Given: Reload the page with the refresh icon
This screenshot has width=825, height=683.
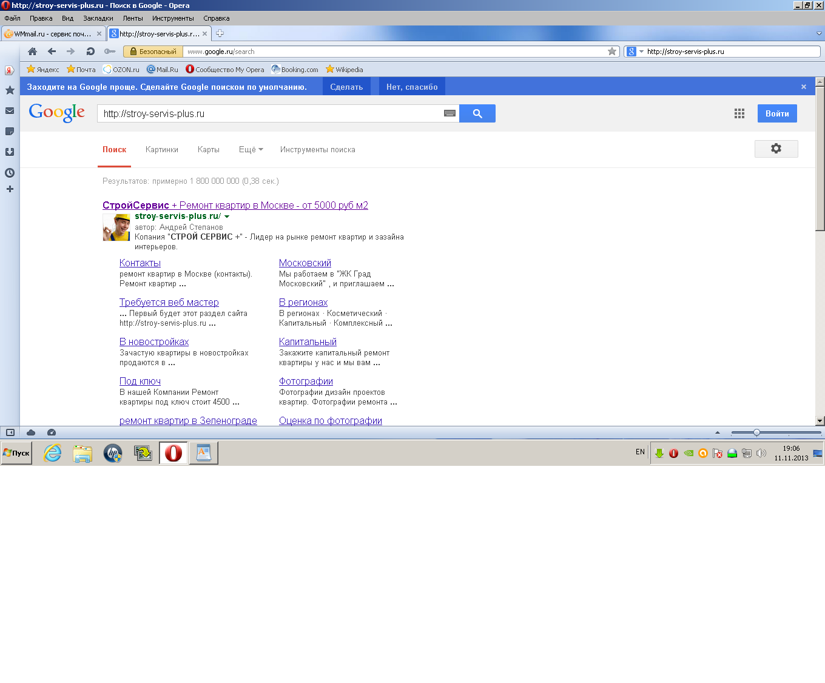Looking at the screenshot, I should [90, 52].
